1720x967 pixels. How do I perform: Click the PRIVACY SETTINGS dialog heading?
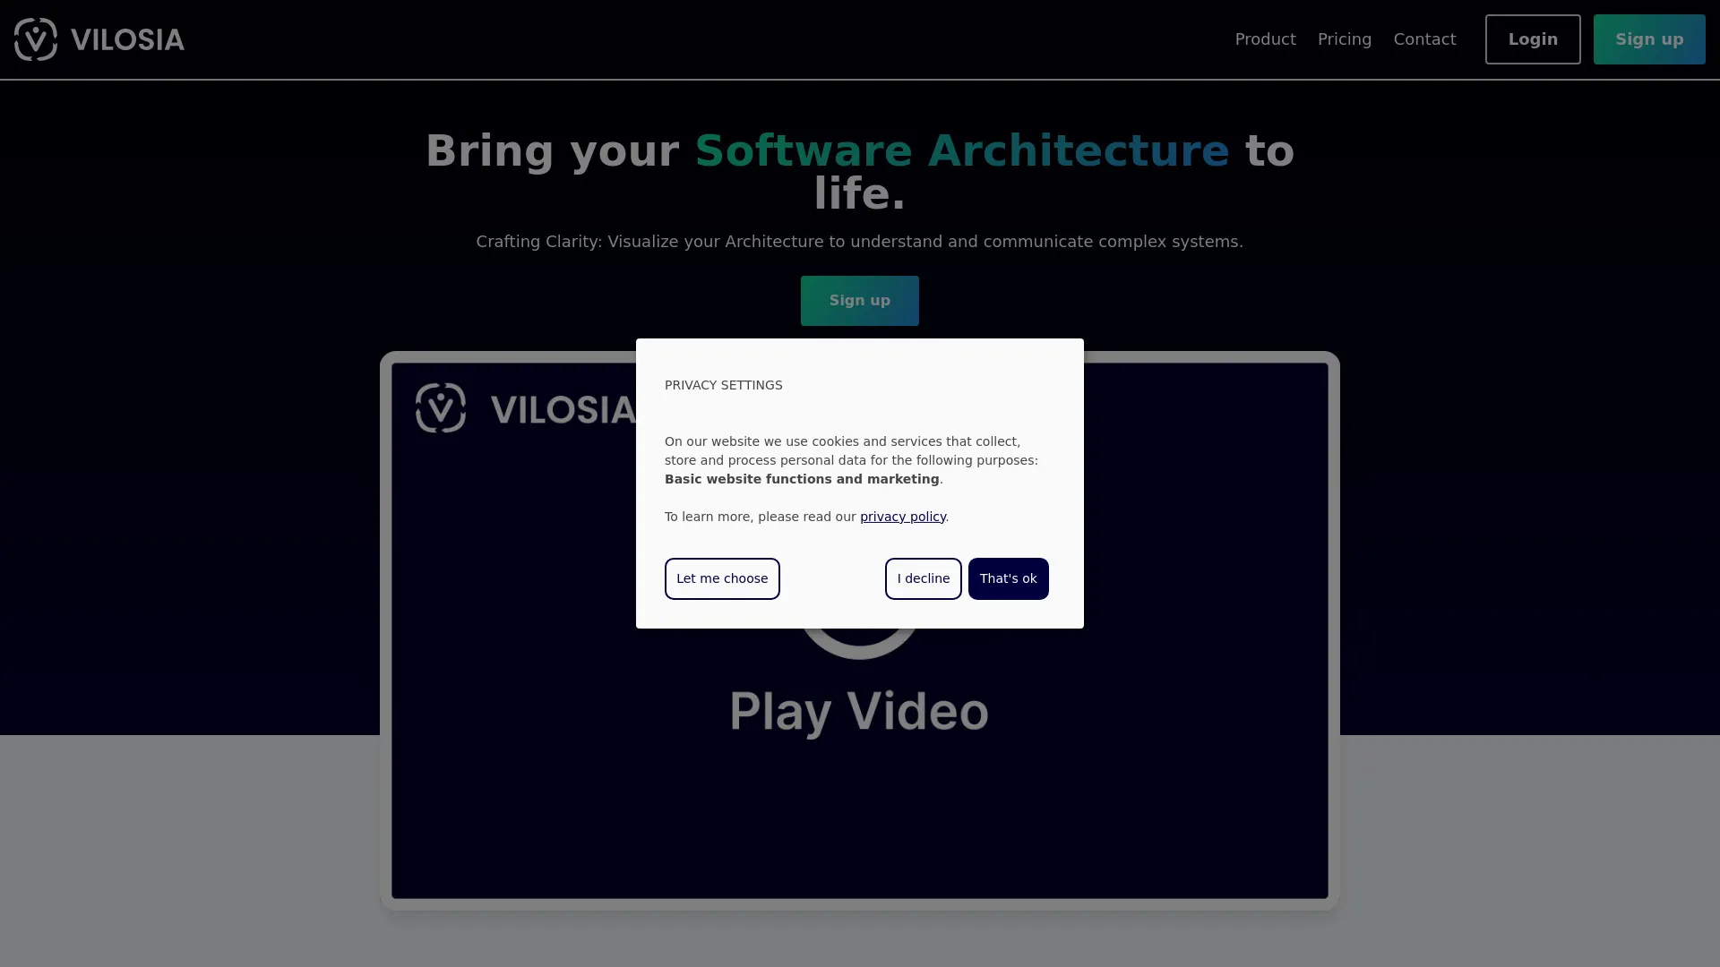[723, 385]
